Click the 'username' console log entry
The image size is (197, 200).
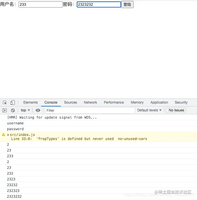pyautogui.click(x=99, y=123)
